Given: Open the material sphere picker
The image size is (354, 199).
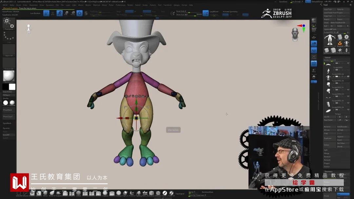Looking at the screenshot, I should click(x=9, y=76).
